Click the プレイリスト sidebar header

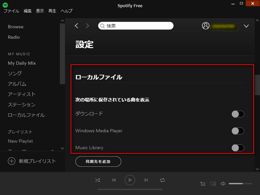(20, 132)
